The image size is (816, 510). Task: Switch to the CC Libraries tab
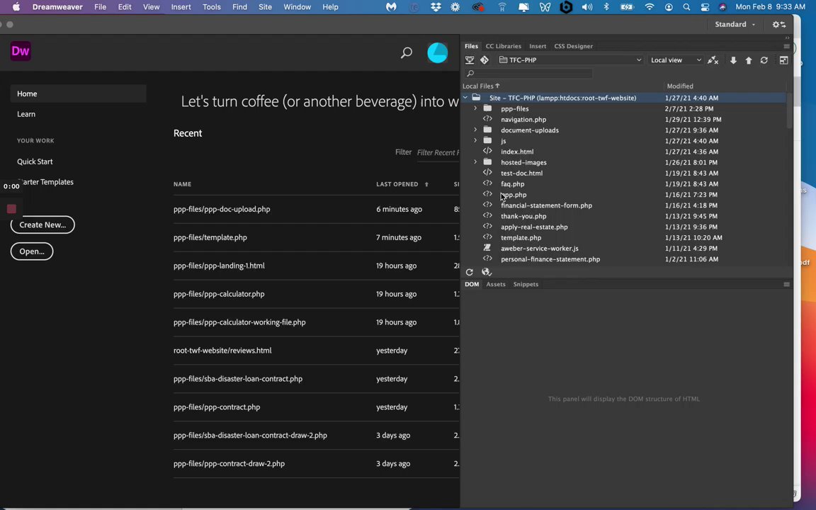(503, 46)
